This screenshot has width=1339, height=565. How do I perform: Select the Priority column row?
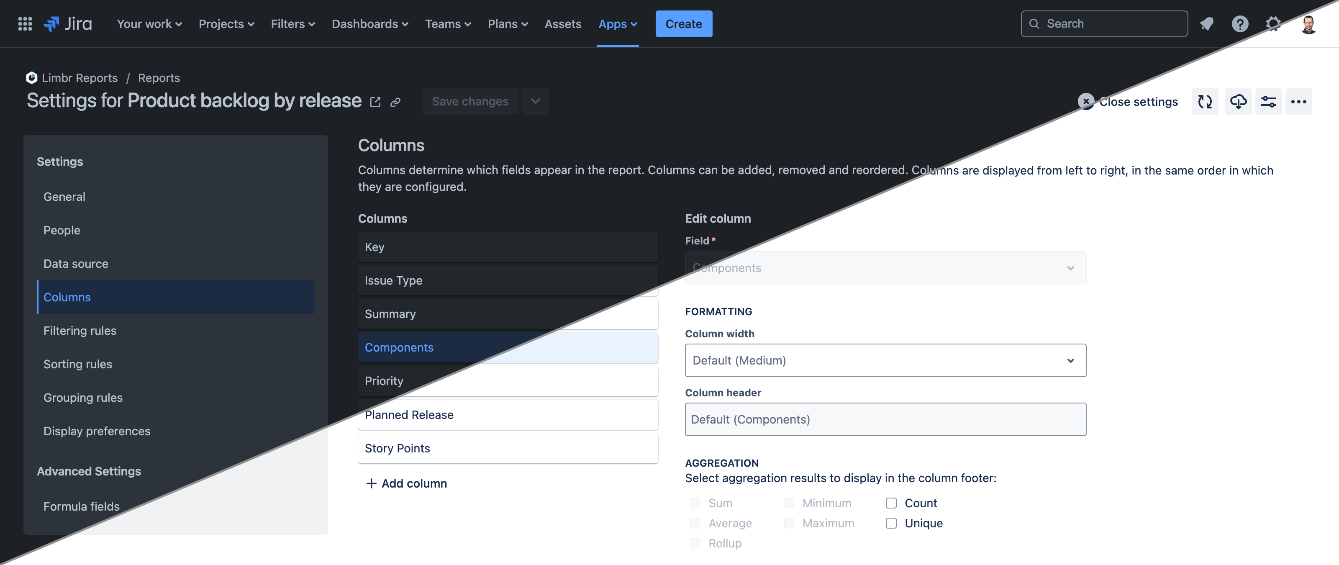tap(508, 381)
